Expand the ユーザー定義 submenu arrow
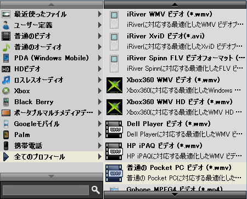The width and height of the screenshot is (247, 199). pos(100,25)
